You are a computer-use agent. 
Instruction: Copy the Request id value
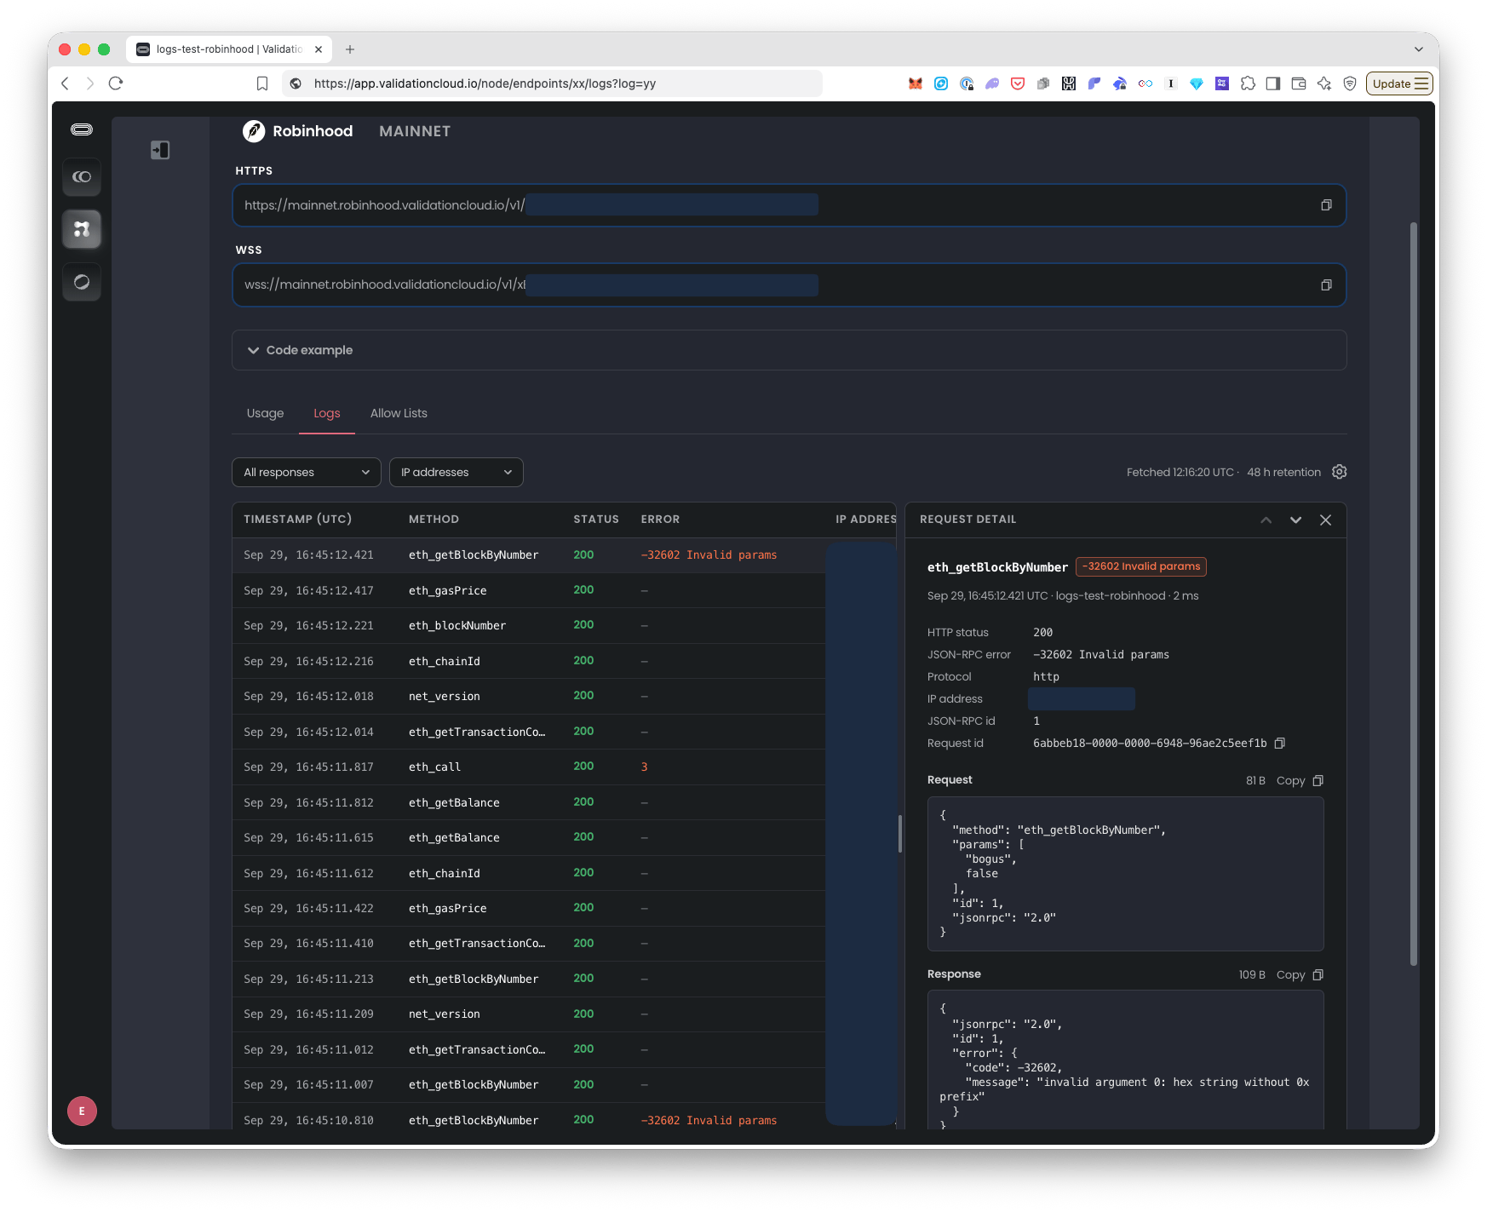click(x=1279, y=743)
